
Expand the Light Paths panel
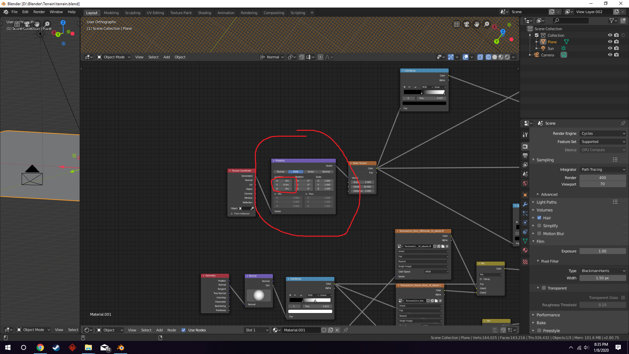point(546,202)
